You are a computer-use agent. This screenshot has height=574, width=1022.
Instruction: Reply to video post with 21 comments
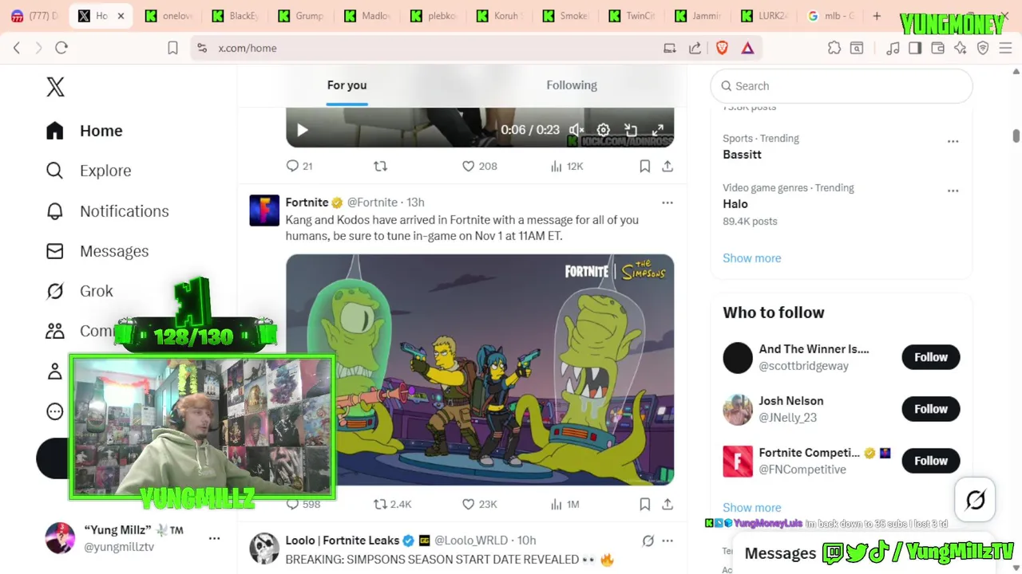pyautogui.click(x=299, y=166)
